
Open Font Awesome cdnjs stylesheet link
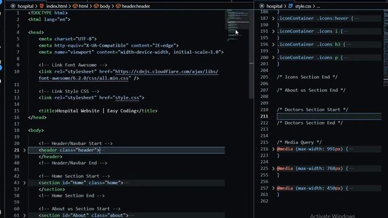[129, 75]
